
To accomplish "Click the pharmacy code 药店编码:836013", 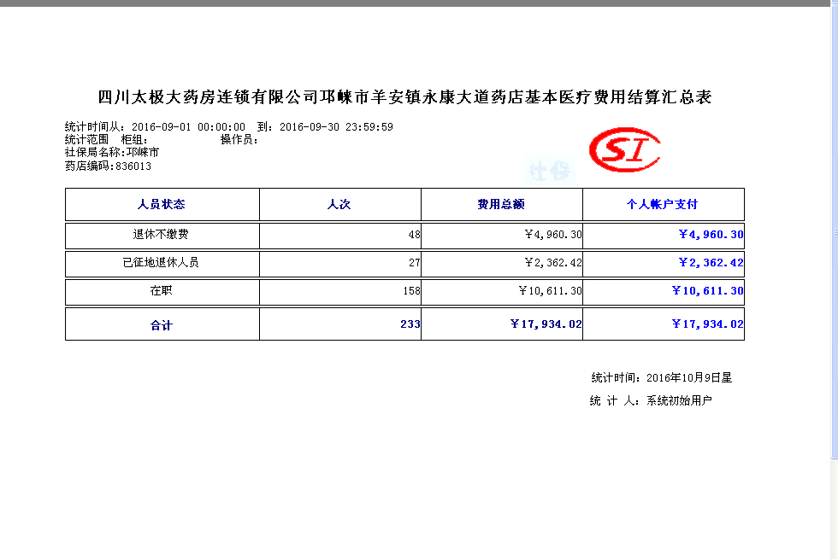I will coord(108,166).
